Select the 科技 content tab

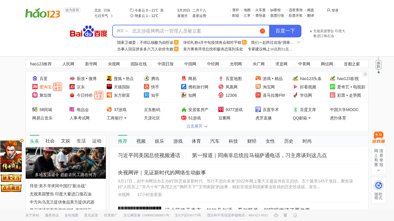(233, 141)
